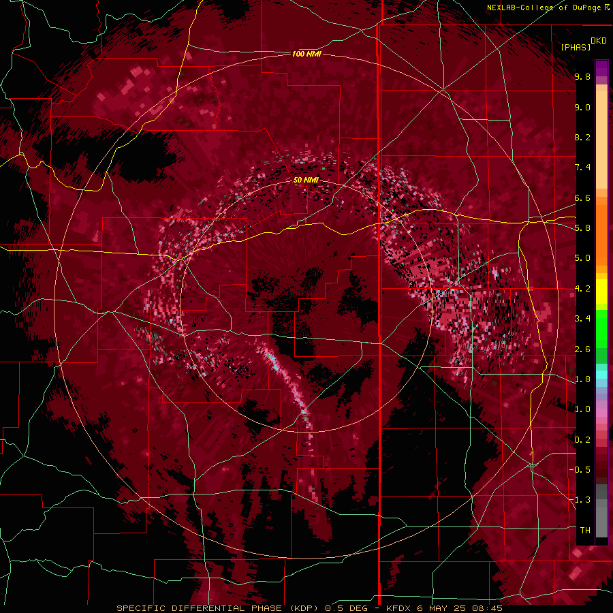The image size is (613, 613).
Task: Click the 5.8 color scale value
Action: 582,228
